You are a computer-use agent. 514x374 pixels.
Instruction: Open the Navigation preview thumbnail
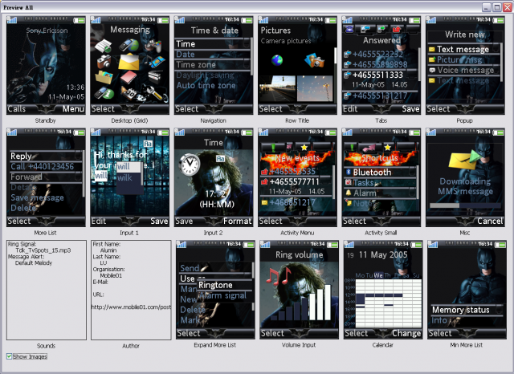tap(214, 65)
